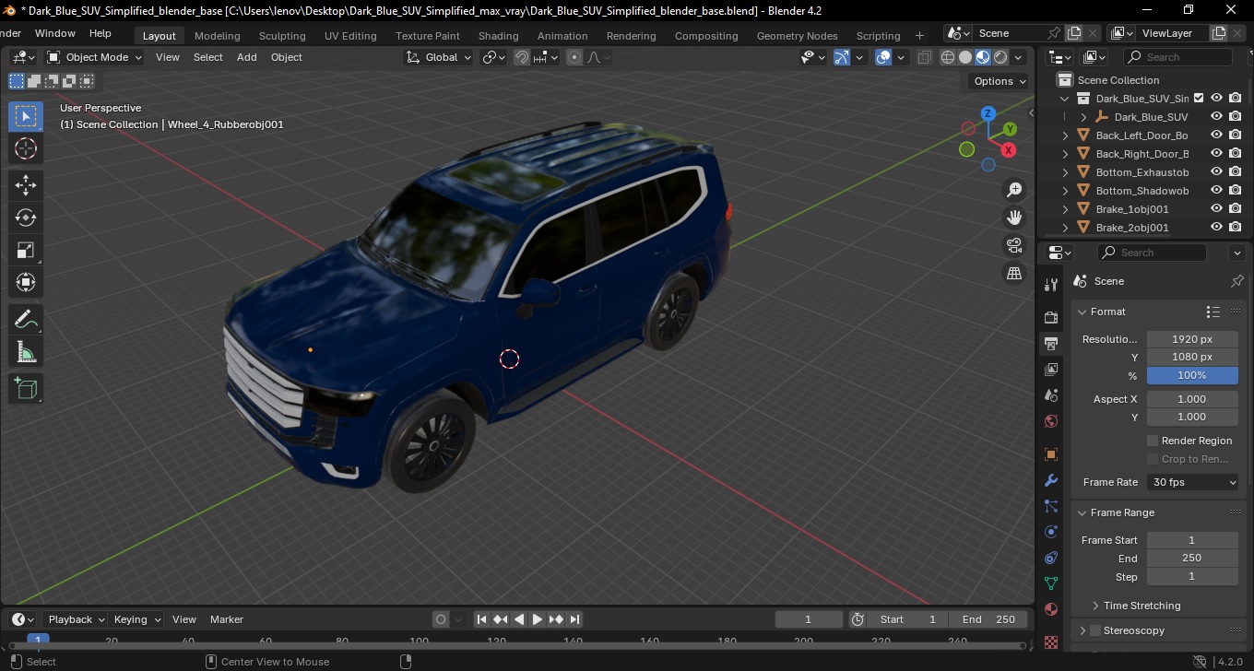Select the Transform tool

tap(26, 282)
